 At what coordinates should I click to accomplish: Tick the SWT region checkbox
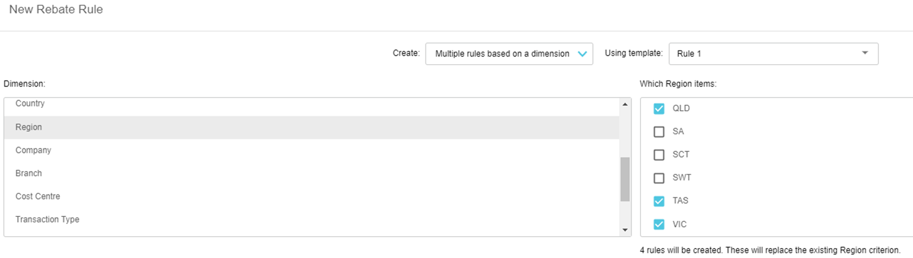tap(659, 178)
